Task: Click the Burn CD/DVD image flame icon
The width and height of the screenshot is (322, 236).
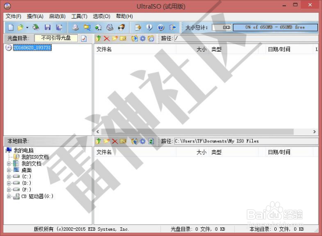Action: tap(121, 27)
